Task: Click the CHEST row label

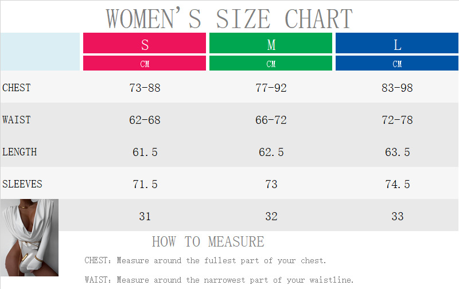Action: (17, 88)
